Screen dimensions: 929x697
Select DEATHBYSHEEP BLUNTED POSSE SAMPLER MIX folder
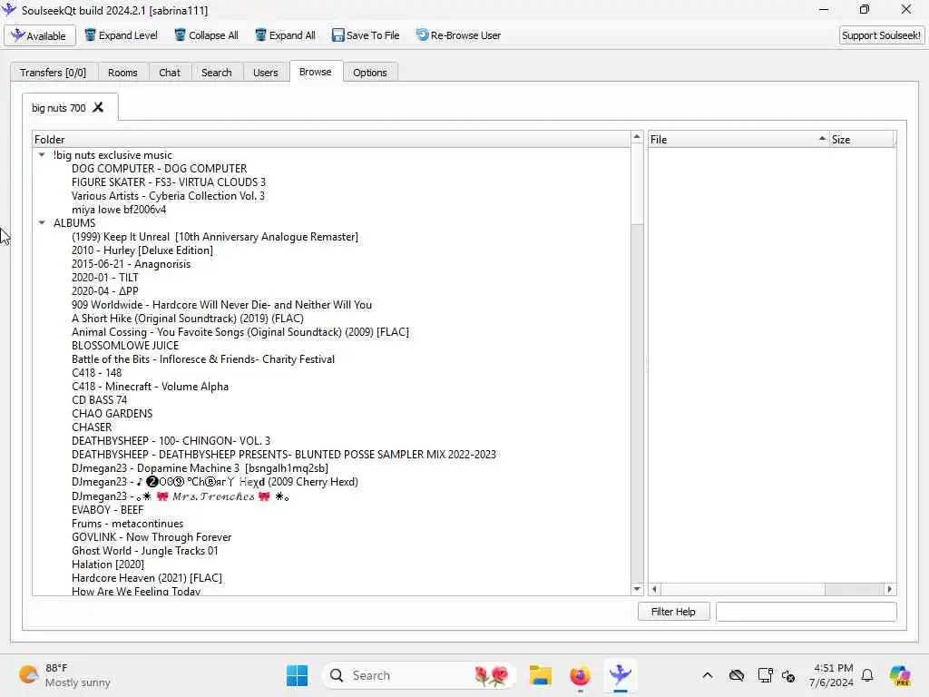pos(284,455)
